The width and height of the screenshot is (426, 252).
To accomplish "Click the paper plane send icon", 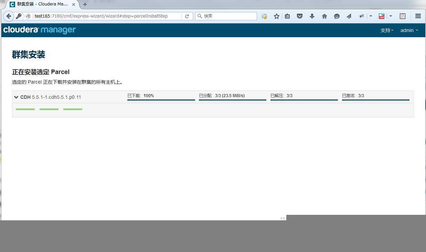I will click(349, 16).
